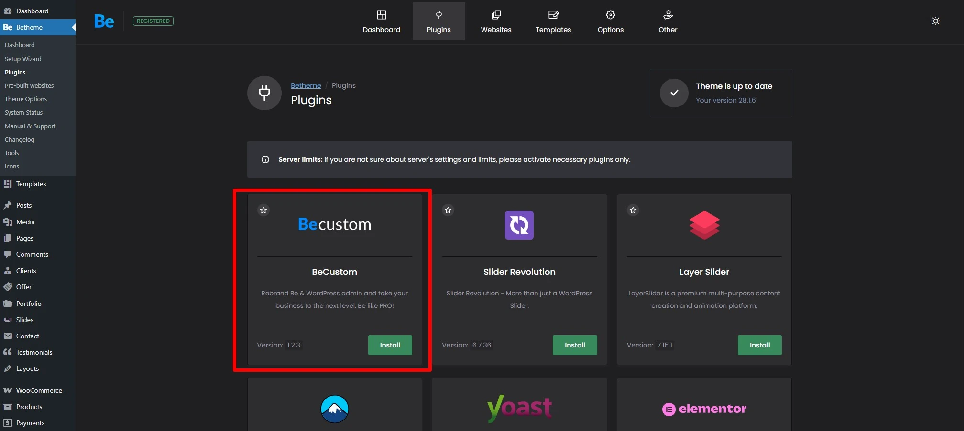Open the Options tab

click(x=611, y=21)
